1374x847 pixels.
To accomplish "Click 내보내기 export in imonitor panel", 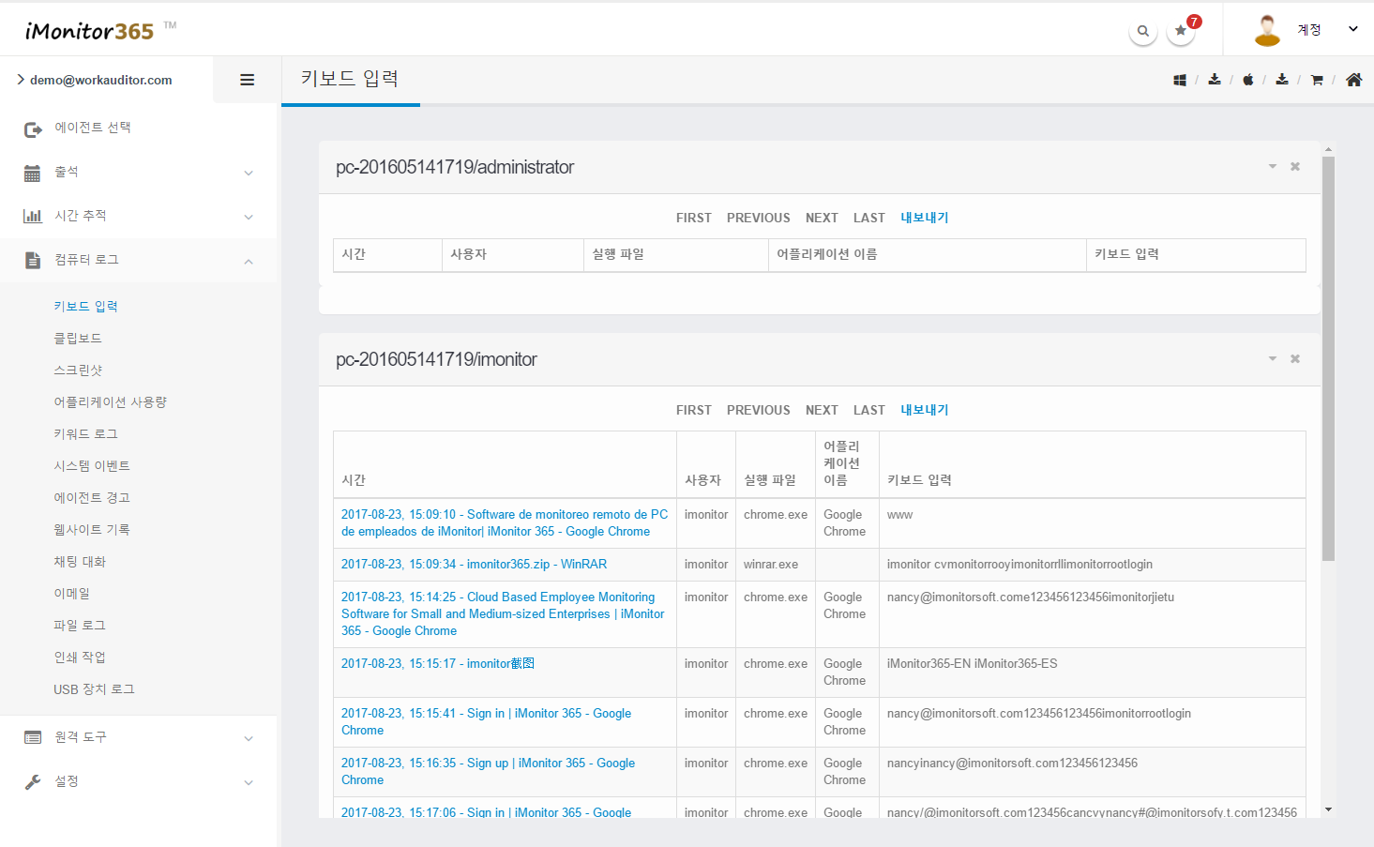I will coord(925,410).
